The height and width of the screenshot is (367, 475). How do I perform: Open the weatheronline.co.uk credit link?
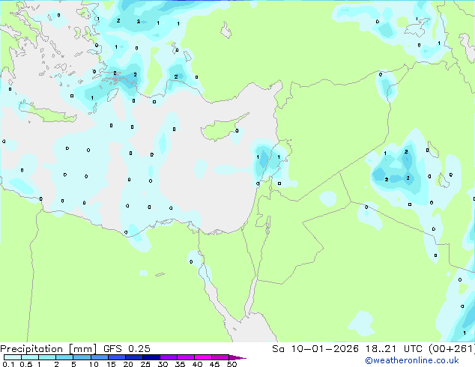pyautogui.click(x=412, y=360)
